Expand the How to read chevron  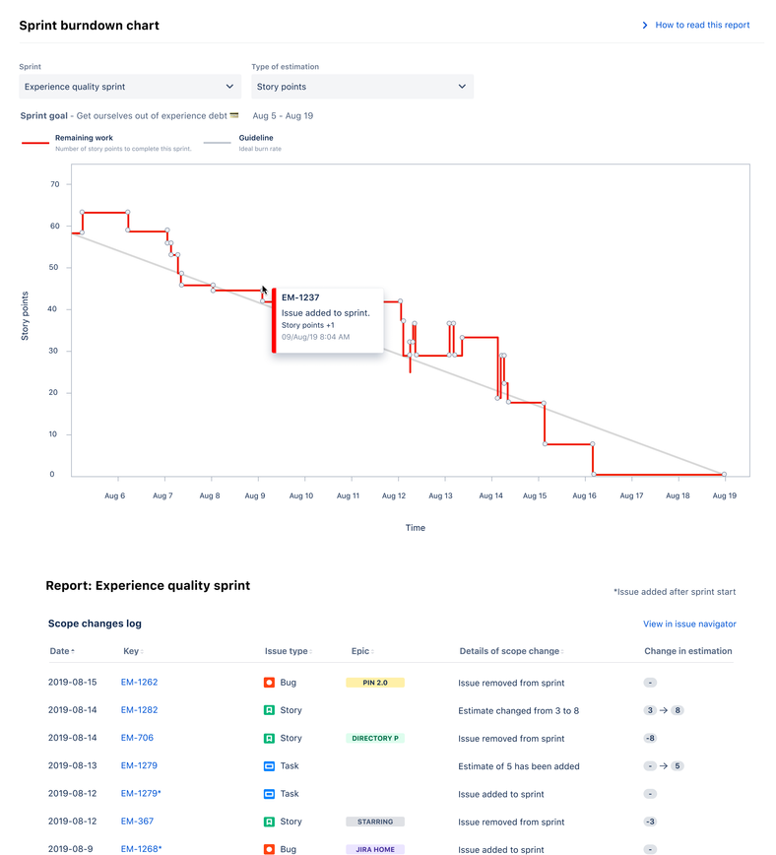click(645, 25)
